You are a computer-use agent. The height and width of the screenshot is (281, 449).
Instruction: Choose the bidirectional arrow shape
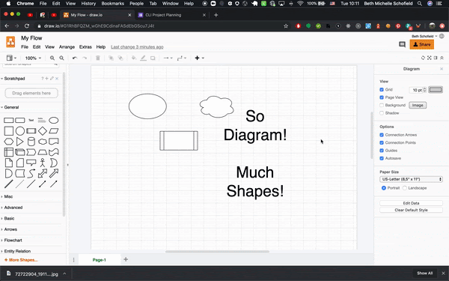pyautogui.click(x=43, y=173)
